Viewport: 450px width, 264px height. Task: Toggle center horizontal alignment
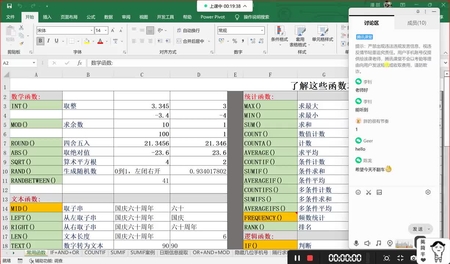142,41
